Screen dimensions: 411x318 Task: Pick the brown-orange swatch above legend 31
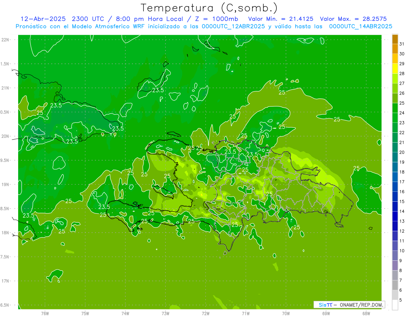point(395,39)
